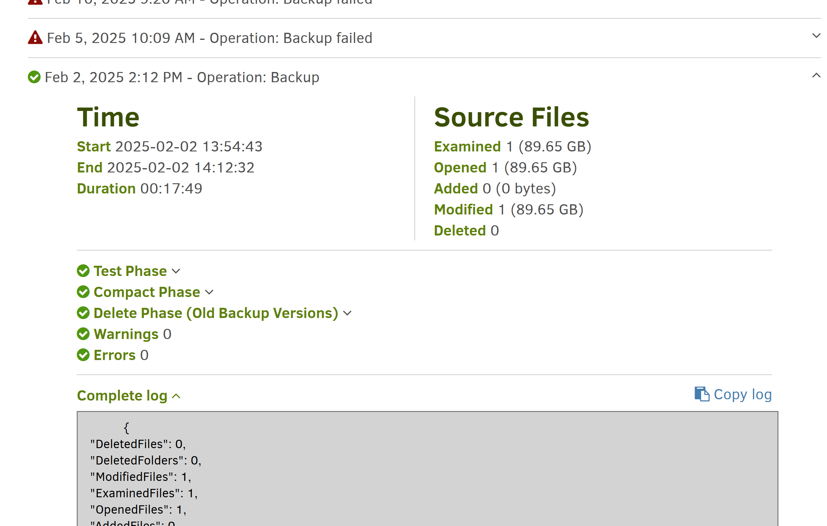Viewport: 827px width, 526px height.
Task: Click green check icon beside Compact Phase
Action: [x=83, y=292]
